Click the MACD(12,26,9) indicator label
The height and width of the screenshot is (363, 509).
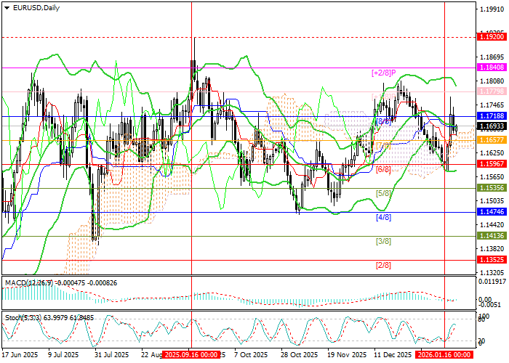(28, 282)
